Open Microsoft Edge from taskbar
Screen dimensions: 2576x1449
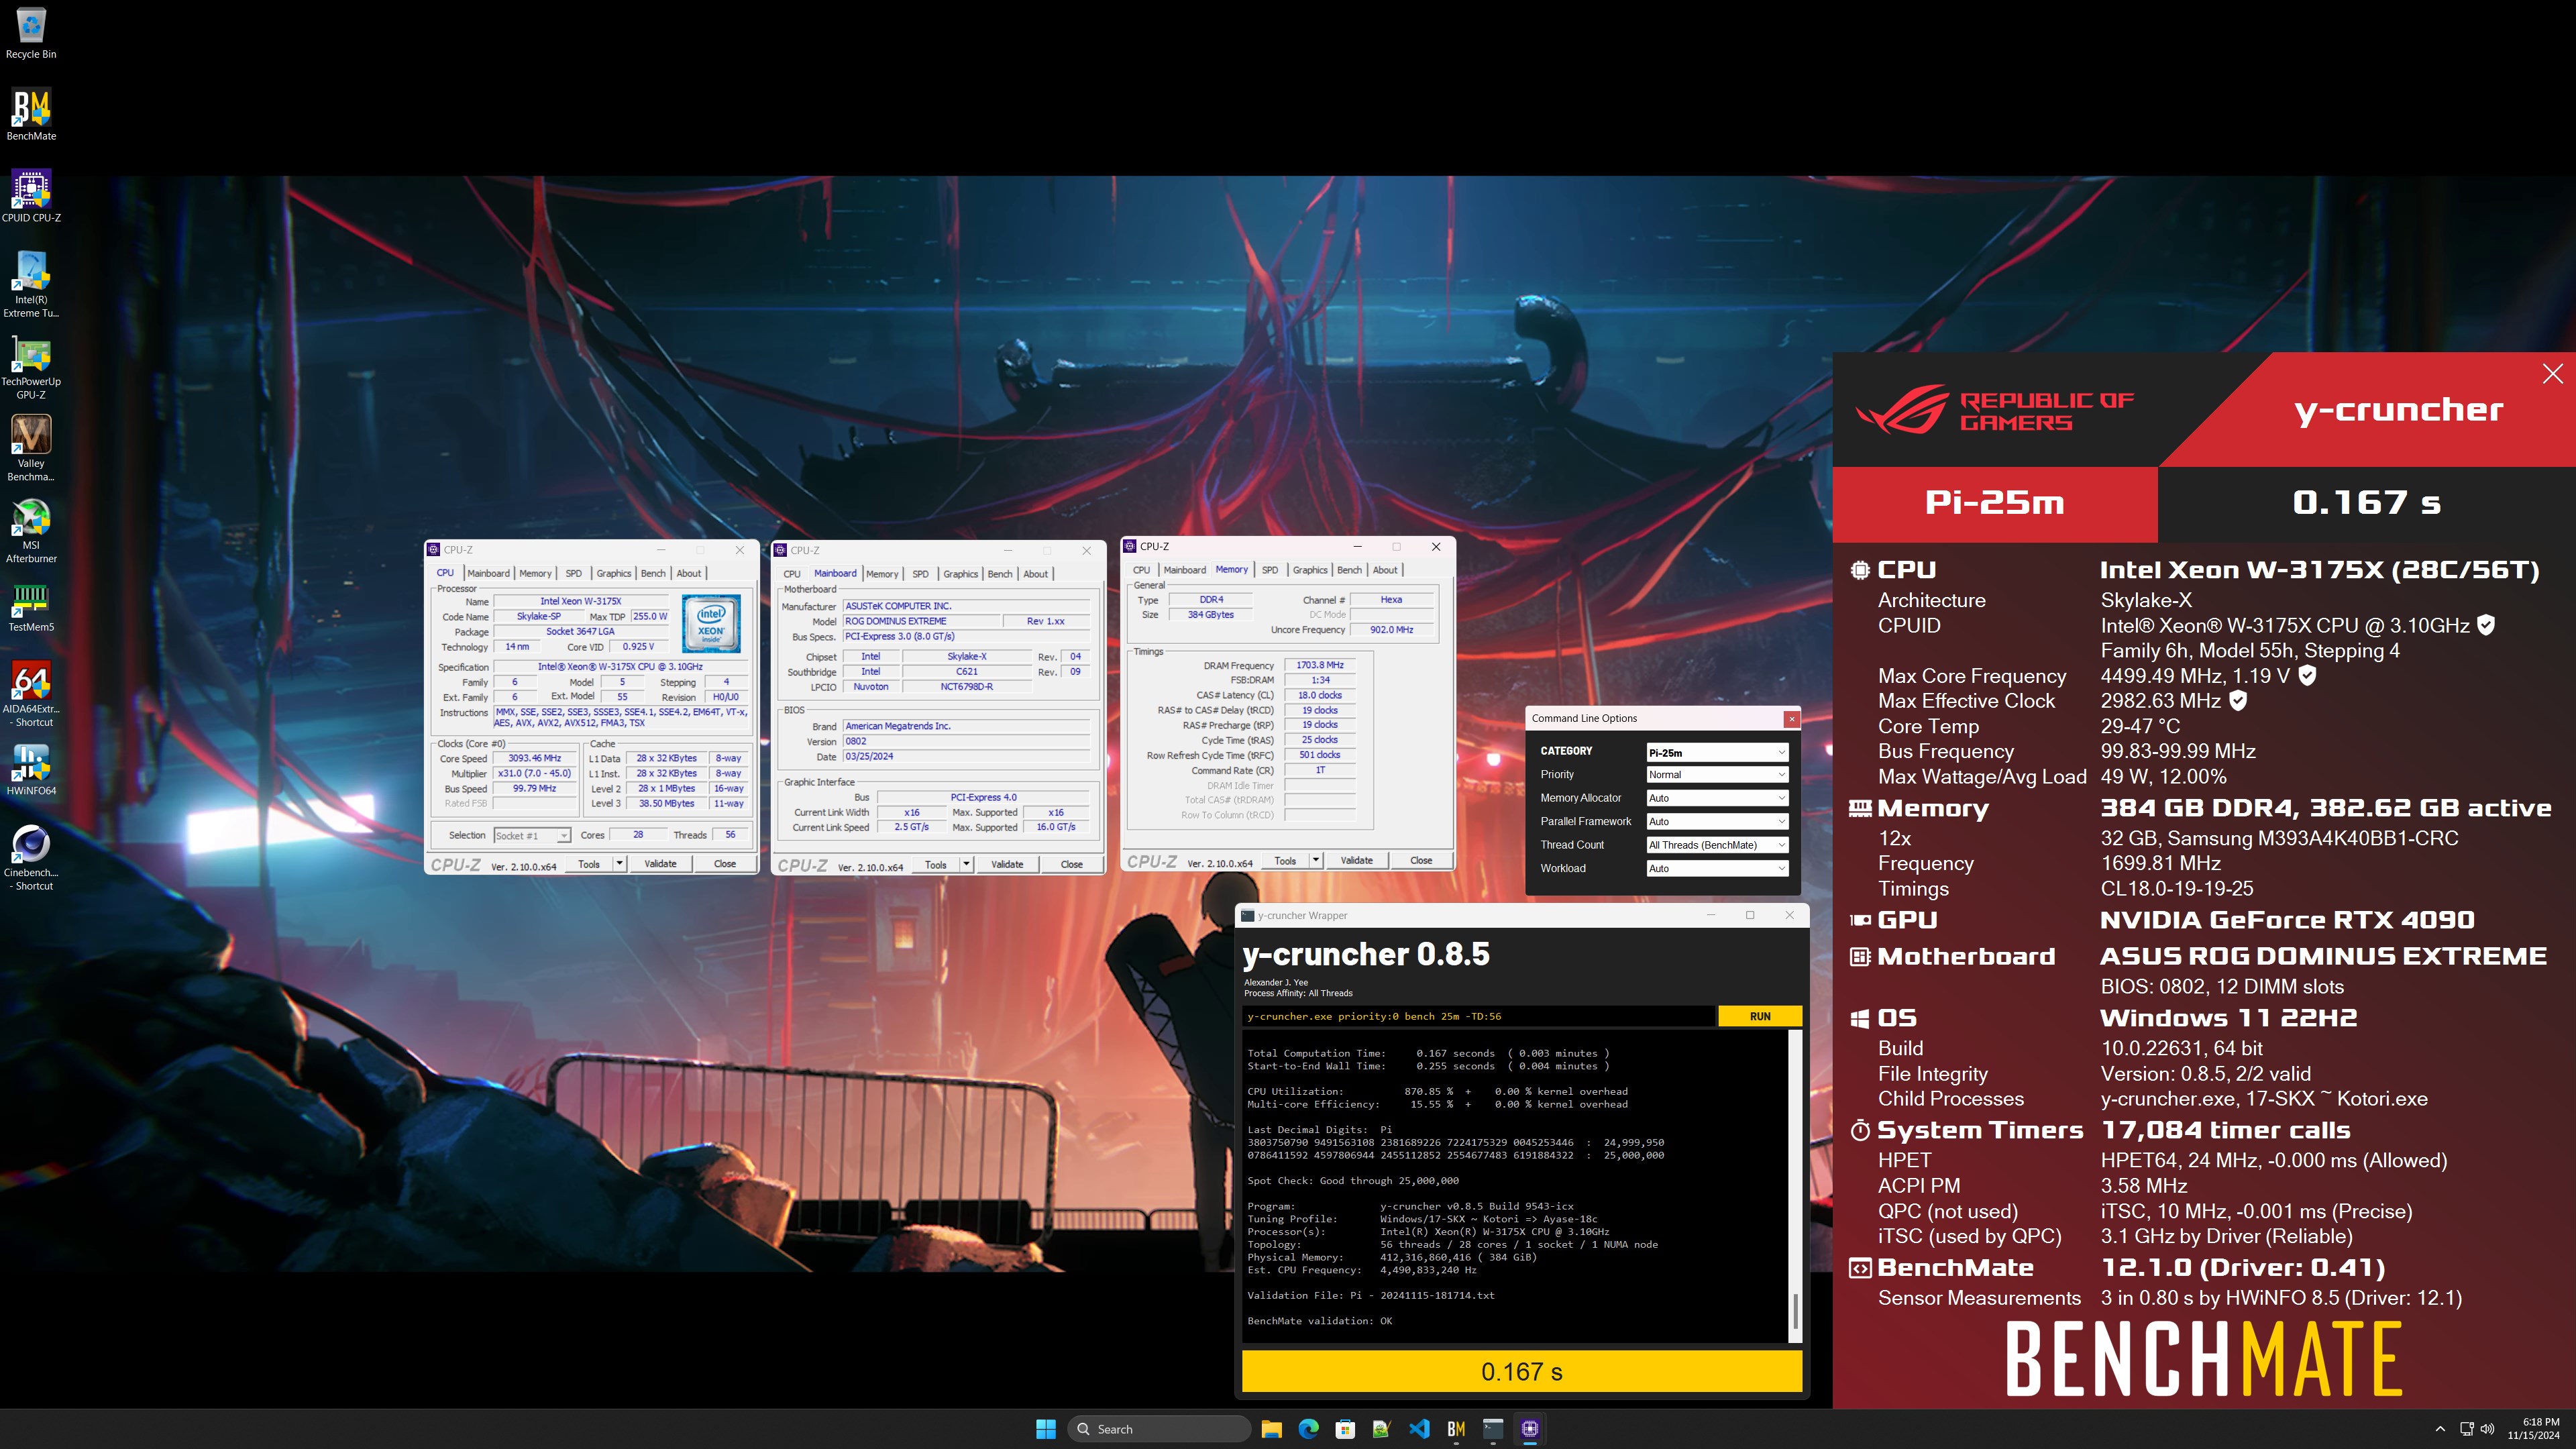[x=1308, y=1429]
